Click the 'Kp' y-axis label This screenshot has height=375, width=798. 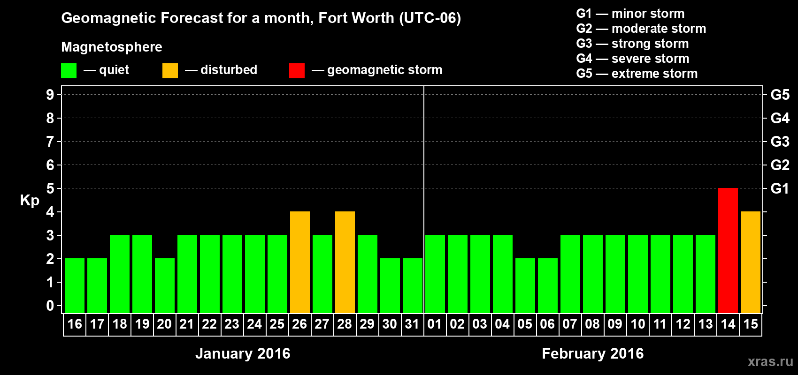click(x=30, y=201)
